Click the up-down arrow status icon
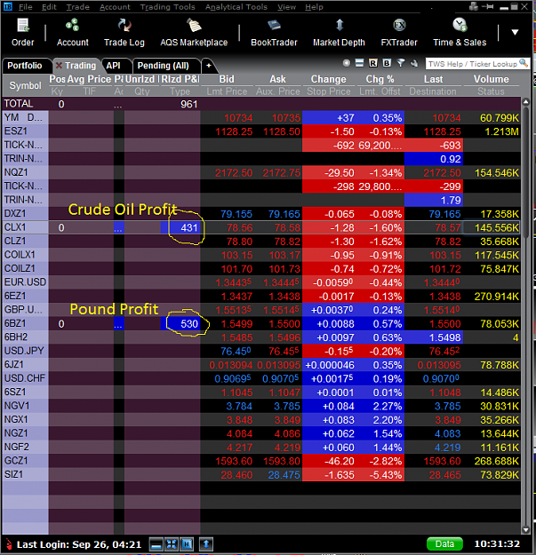The image size is (536, 555). click(x=206, y=544)
